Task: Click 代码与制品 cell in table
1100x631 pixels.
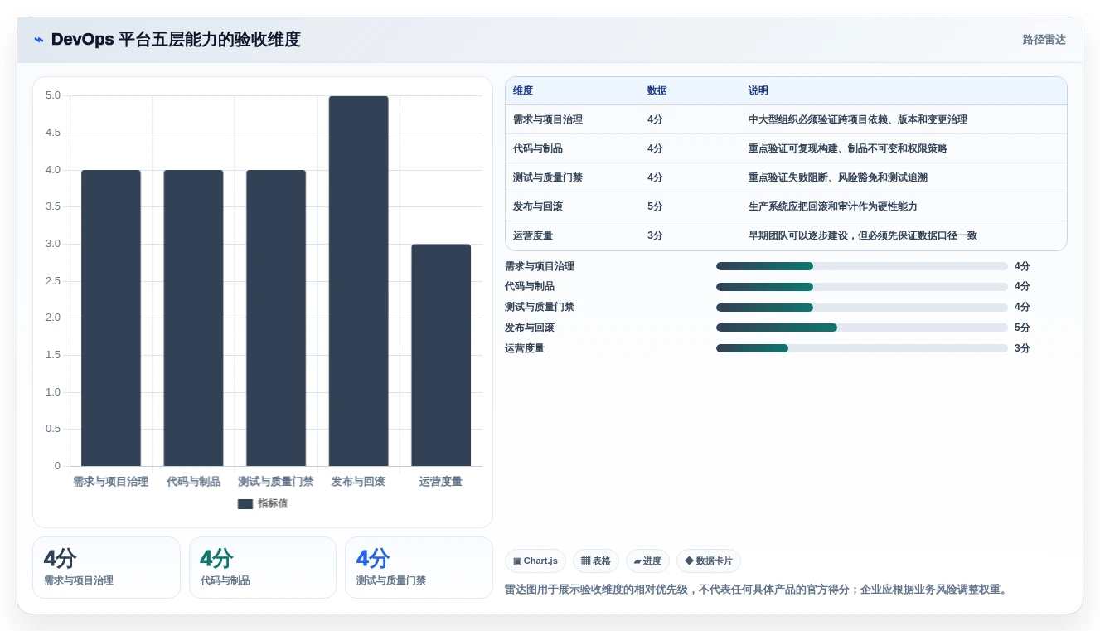Action: coord(538,148)
